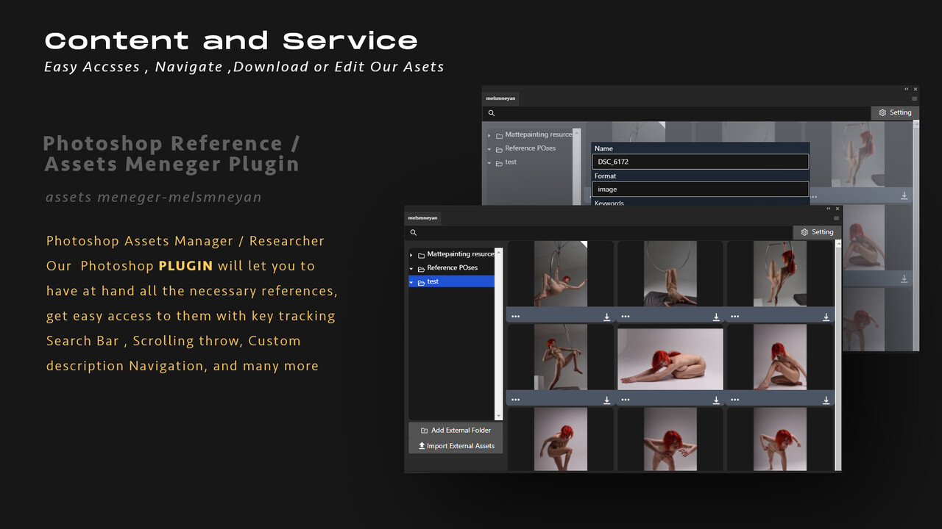Viewport: 942px width, 529px height.
Task: Open more options for the upside-down hoop pose card
Action: tap(626, 317)
